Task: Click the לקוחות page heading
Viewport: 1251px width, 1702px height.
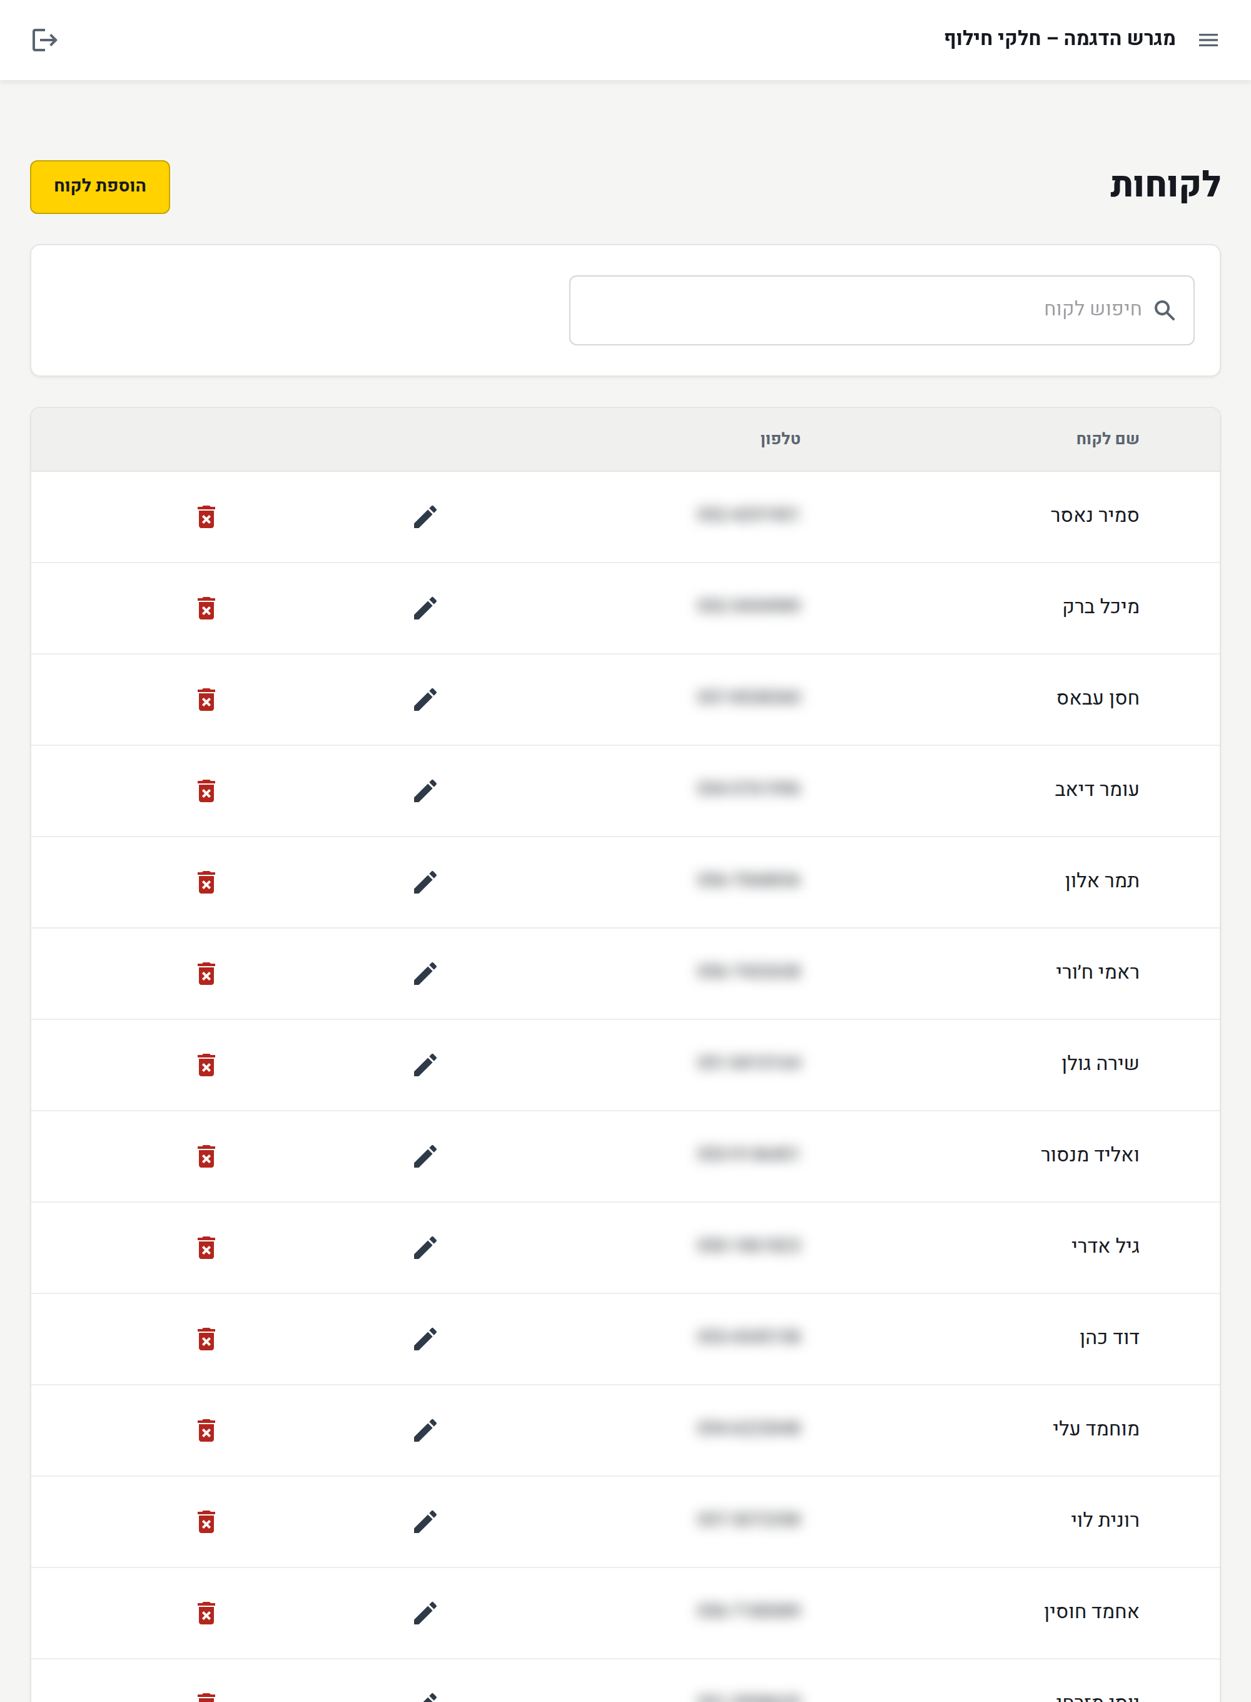Action: click(x=1165, y=185)
